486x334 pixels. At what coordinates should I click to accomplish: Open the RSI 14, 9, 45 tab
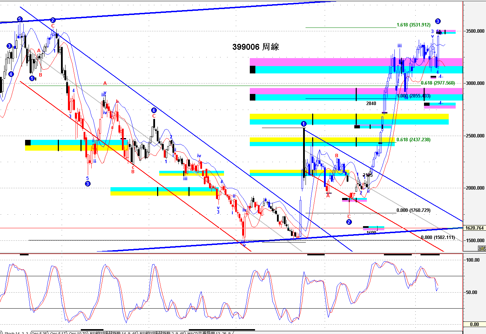pyautogui.click(x=113, y=333)
